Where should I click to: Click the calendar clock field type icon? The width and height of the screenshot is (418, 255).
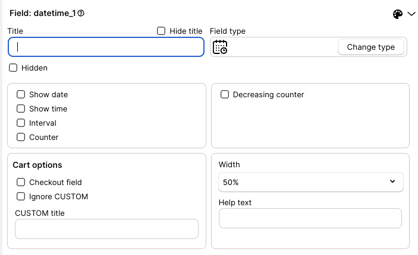click(220, 47)
